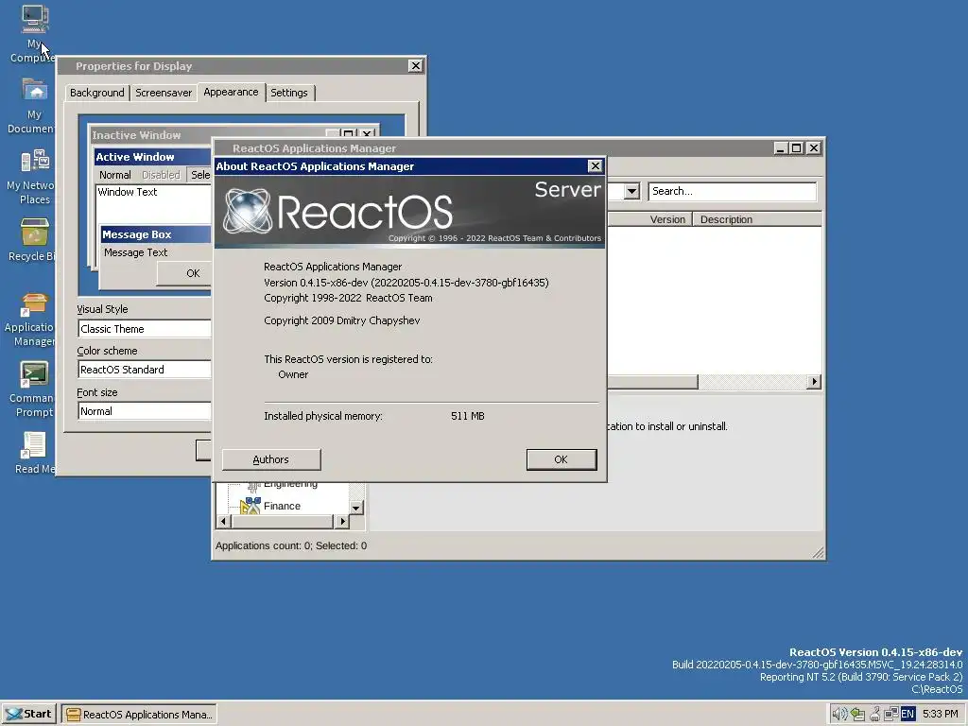Click Copyright 2009 Dmitry Chapyshev text
This screenshot has width=968, height=726.
(x=342, y=321)
